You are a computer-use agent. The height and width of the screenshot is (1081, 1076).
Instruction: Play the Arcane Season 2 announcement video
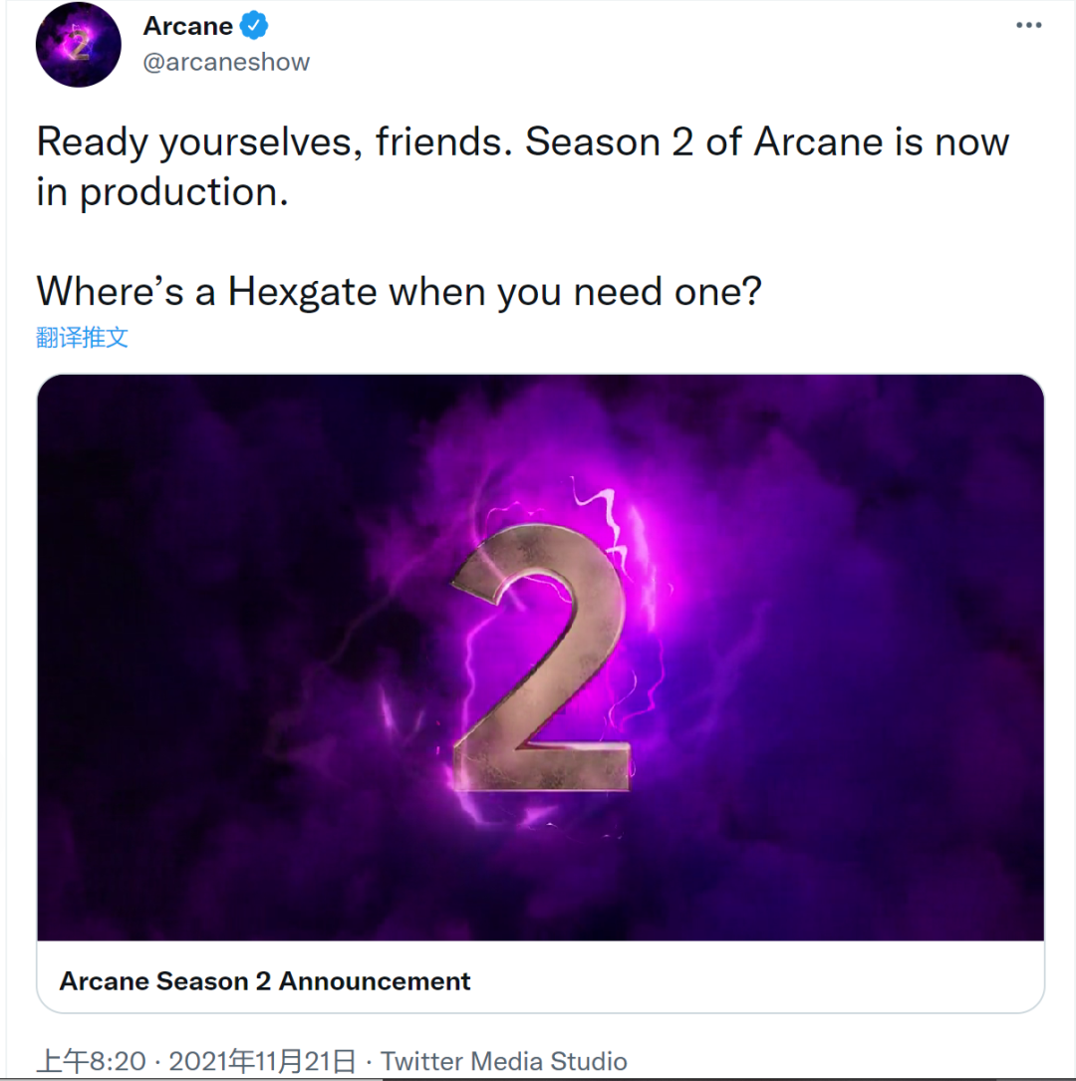click(x=540, y=658)
